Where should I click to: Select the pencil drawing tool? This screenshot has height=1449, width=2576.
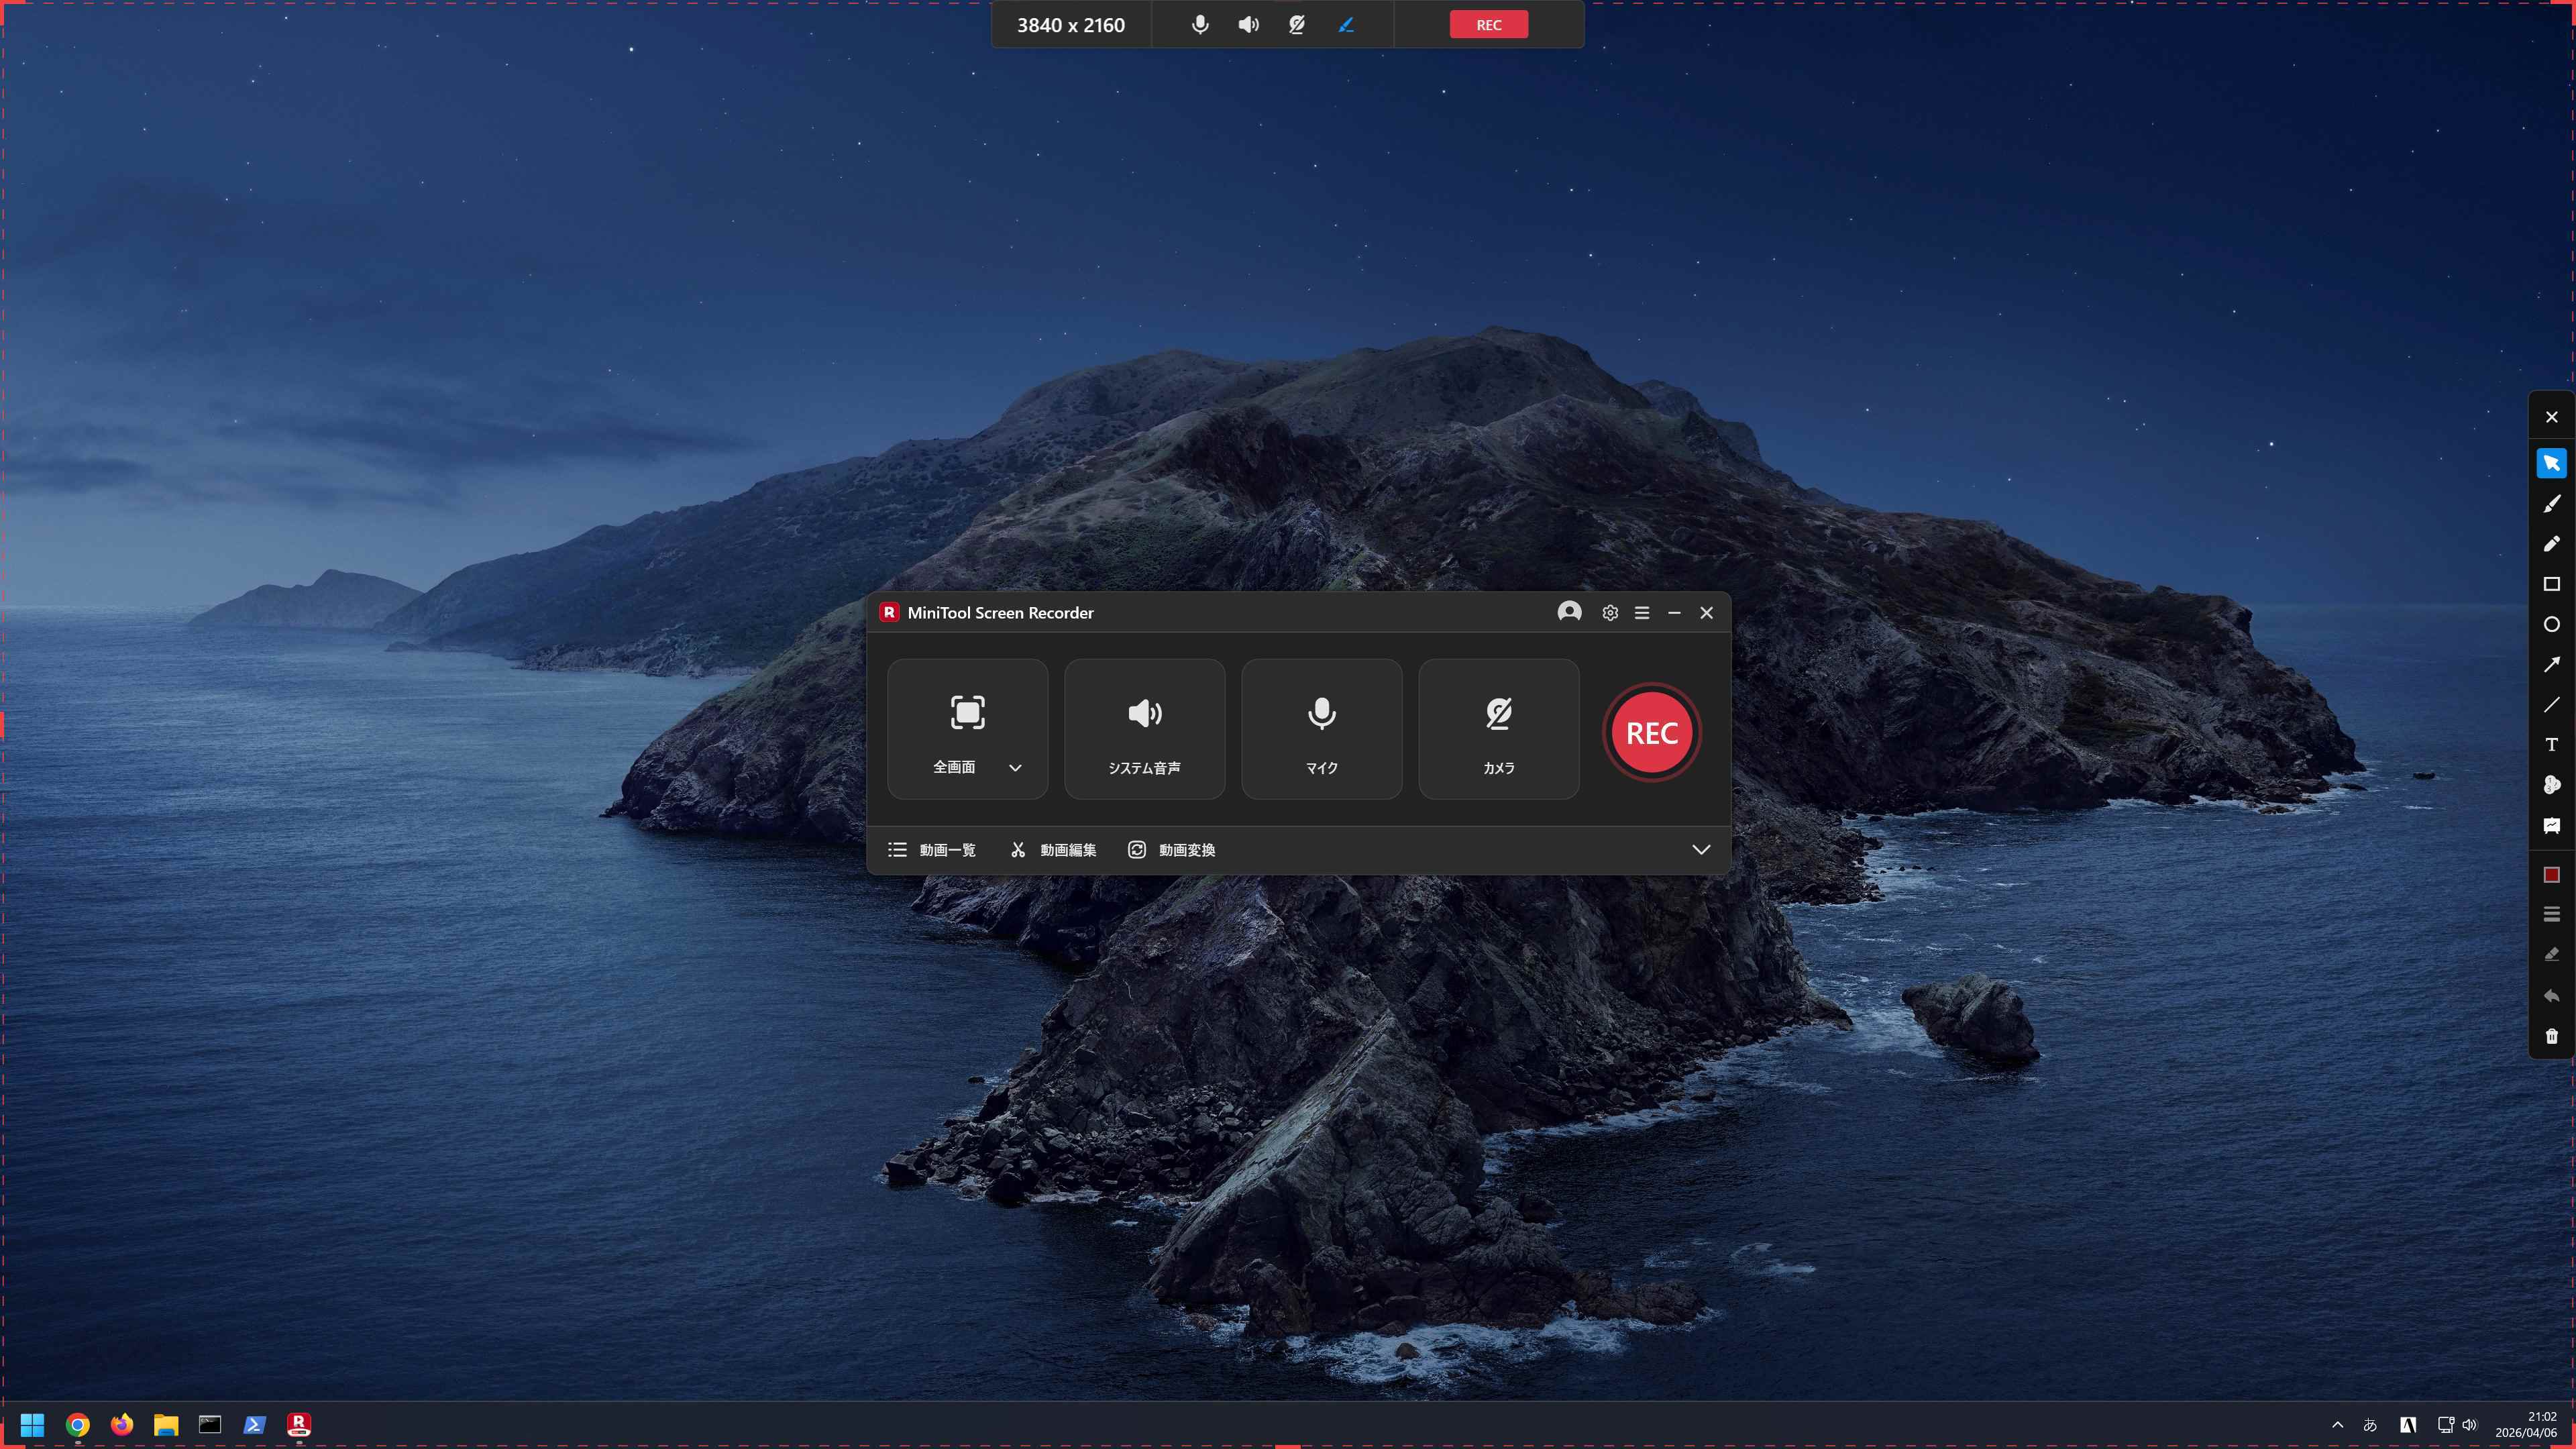coord(2551,544)
